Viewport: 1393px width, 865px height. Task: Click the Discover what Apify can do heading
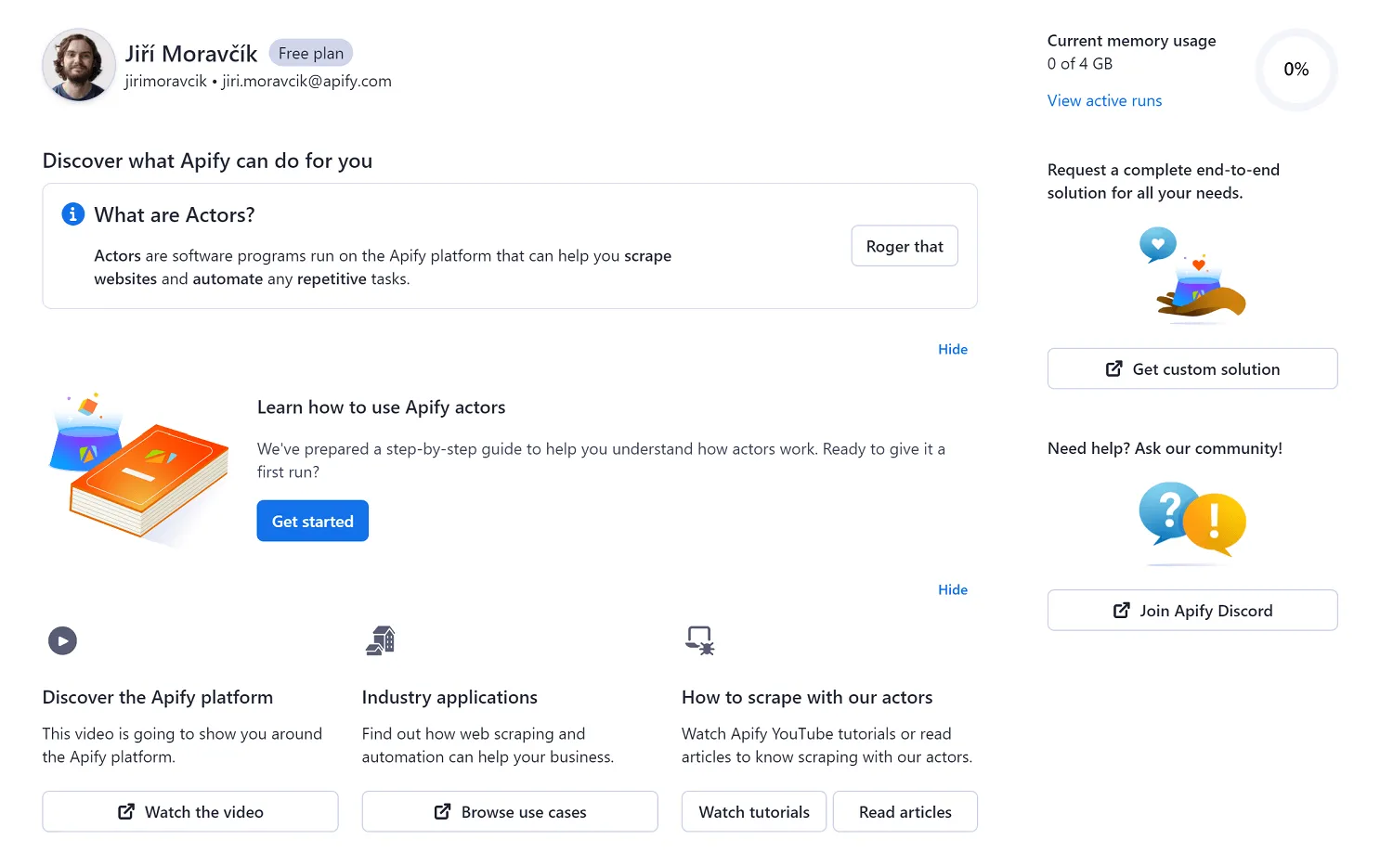pos(207,161)
